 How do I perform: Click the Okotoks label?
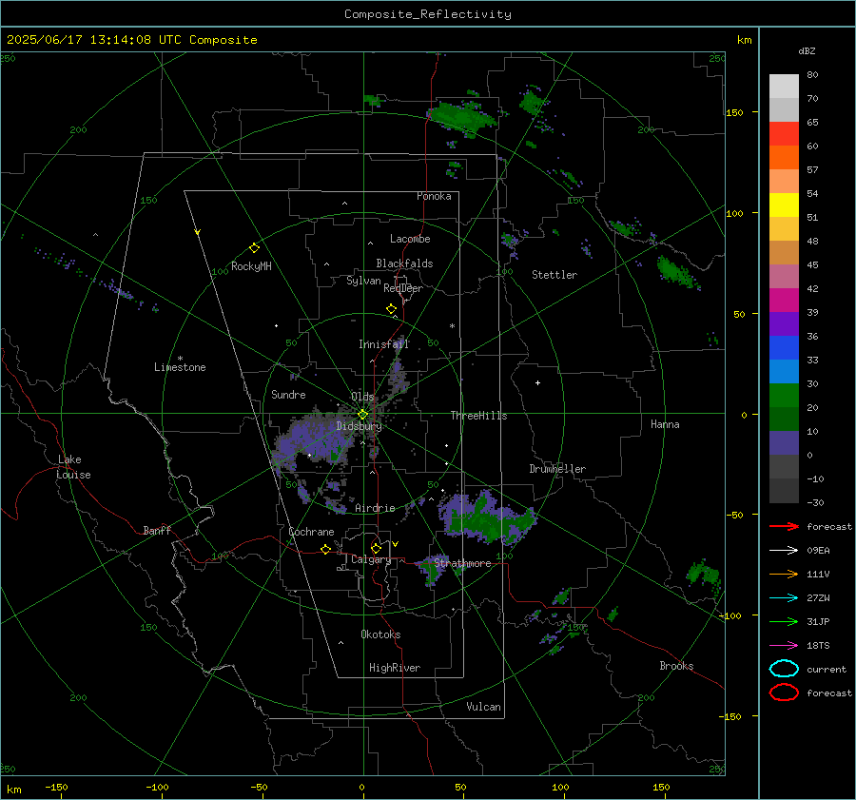pyautogui.click(x=380, y=634)
